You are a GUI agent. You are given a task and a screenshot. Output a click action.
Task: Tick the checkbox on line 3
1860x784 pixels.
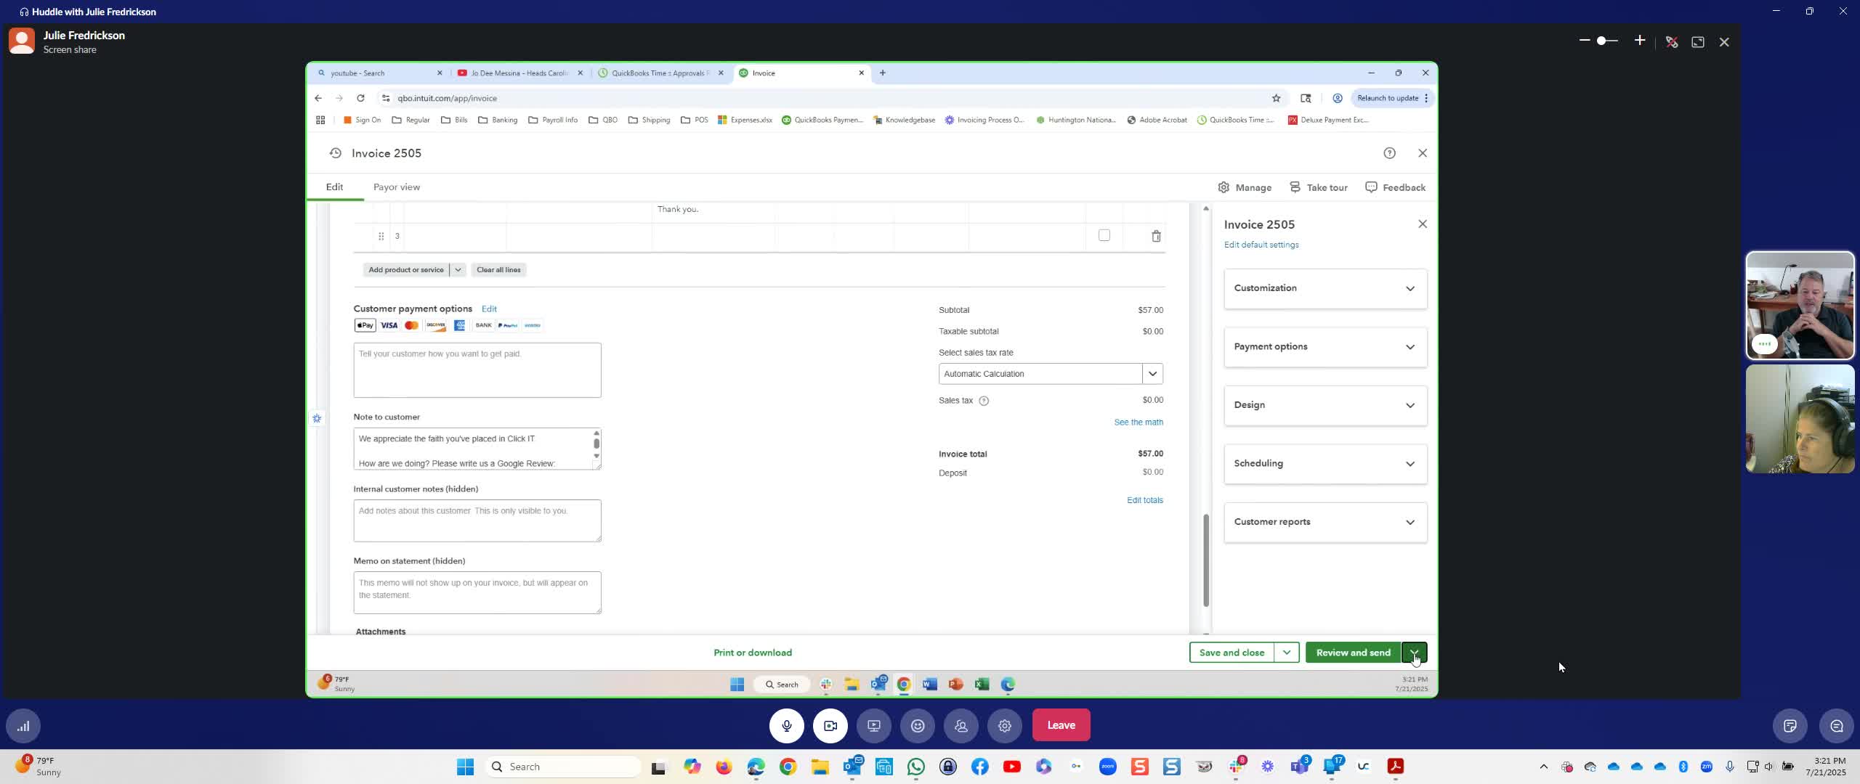pos(1104,234)
